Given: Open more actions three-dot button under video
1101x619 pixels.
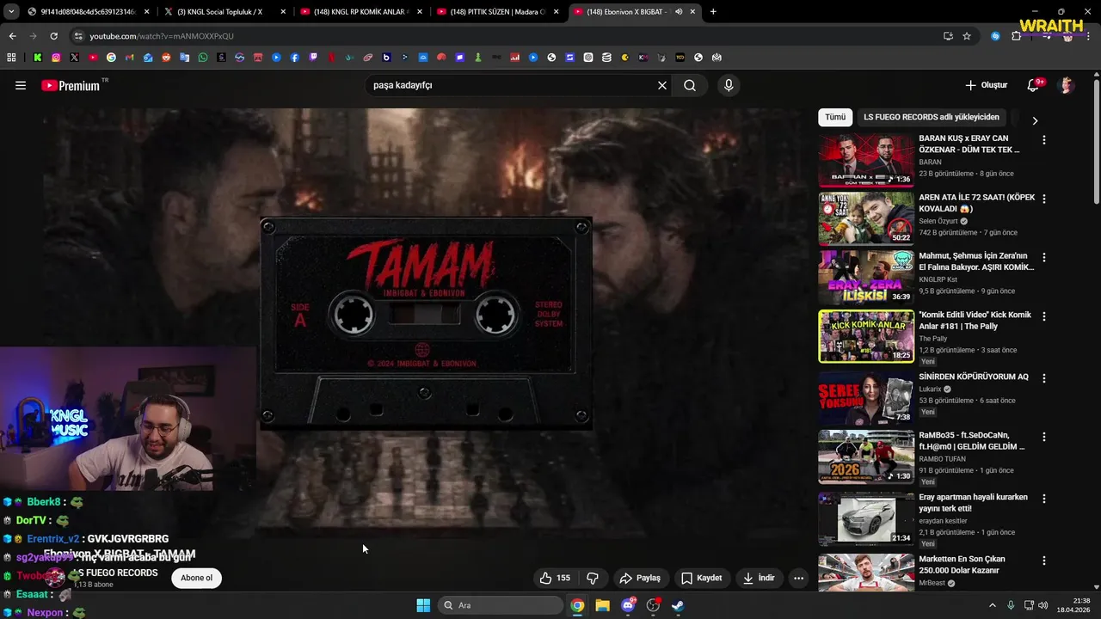Looking at the screenshot, I should (x=798, y=578).
